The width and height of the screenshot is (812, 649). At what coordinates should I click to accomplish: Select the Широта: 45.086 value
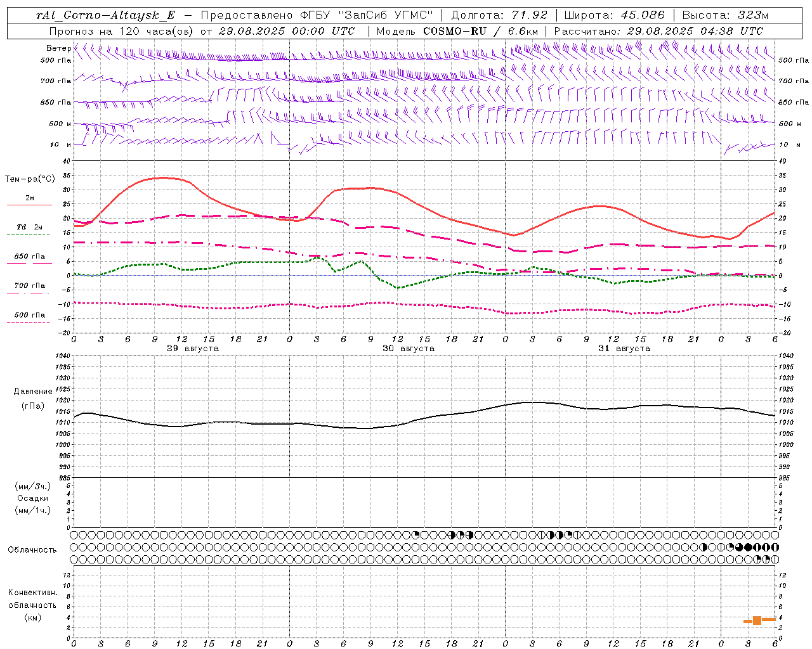(x=615, y=15)
